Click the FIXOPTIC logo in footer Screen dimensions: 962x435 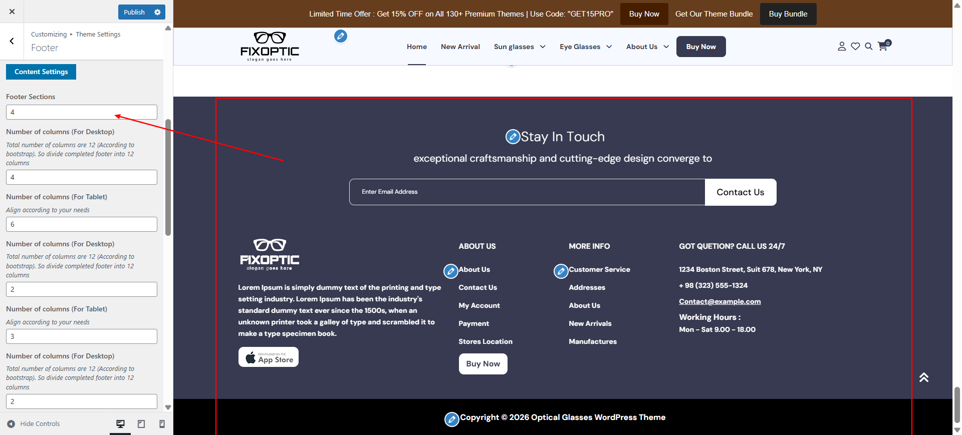click(270, 255)
